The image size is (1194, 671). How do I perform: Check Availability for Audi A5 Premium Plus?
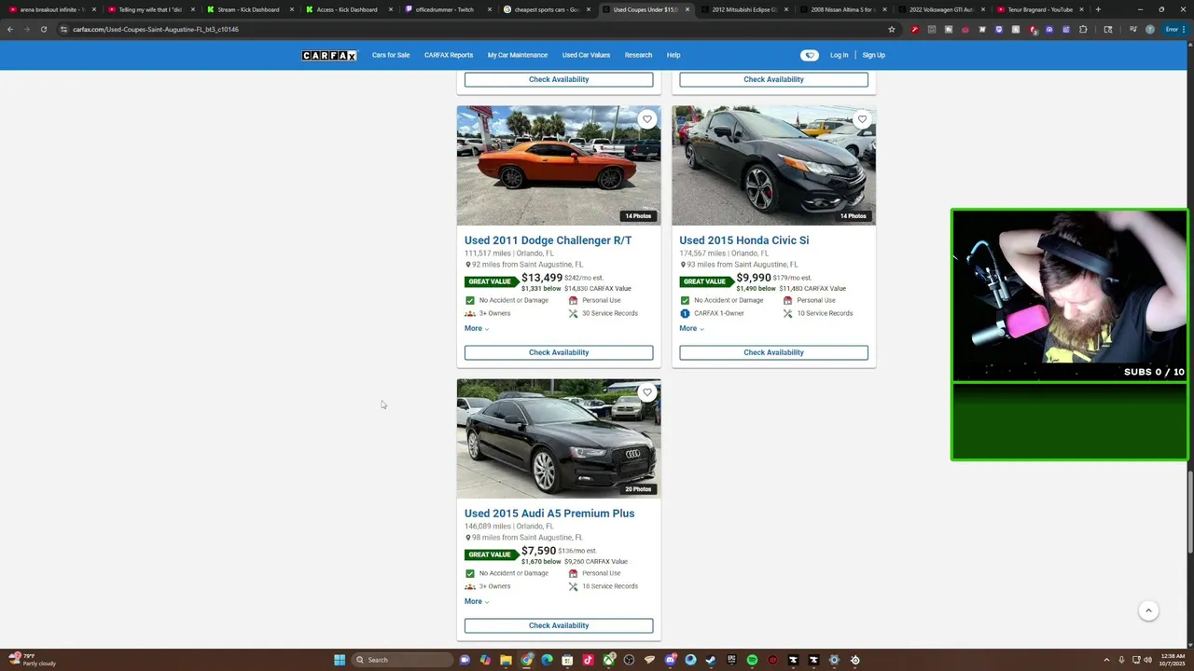tap(559, 625)
